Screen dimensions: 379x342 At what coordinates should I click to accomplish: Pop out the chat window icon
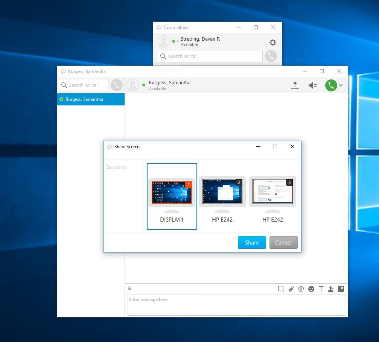click(341, 289)
